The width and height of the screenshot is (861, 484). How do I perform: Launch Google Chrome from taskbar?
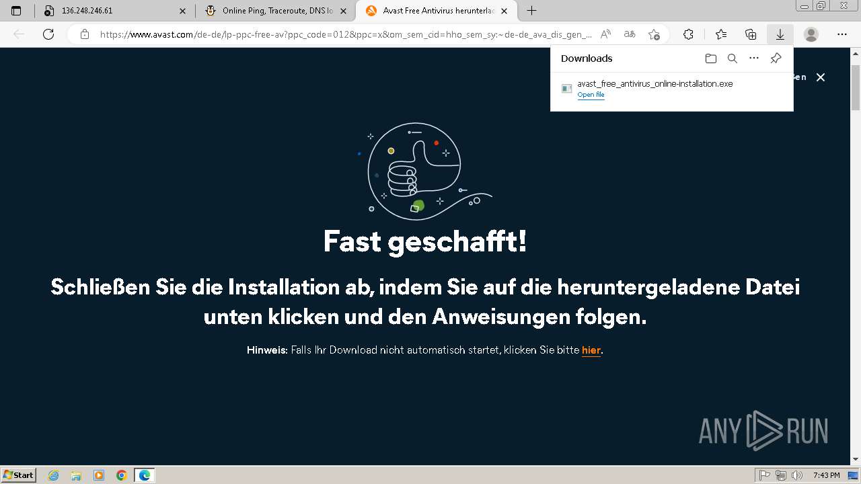point(122,475)
